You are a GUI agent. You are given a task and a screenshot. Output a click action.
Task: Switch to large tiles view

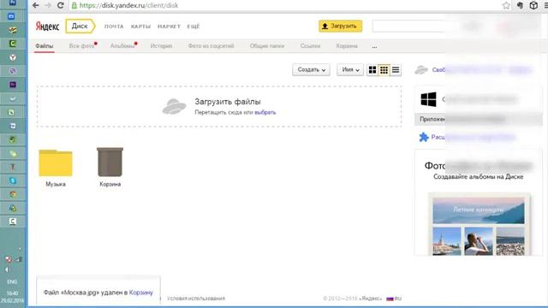(x=372, y=70)
